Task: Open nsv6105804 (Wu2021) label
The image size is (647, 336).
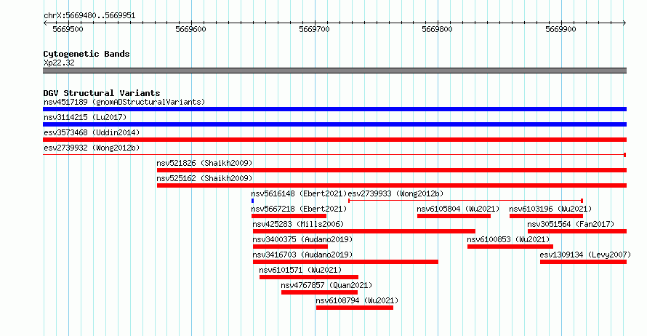Action: [x=458, y=209]
